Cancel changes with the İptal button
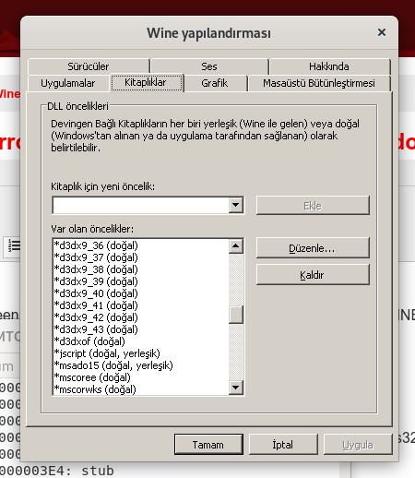This screenshot has width=415, height=478. [x=283, y=445]
